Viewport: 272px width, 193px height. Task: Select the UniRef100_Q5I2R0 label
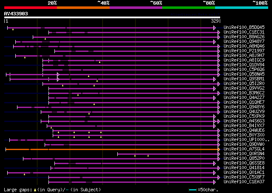[244, 84]
